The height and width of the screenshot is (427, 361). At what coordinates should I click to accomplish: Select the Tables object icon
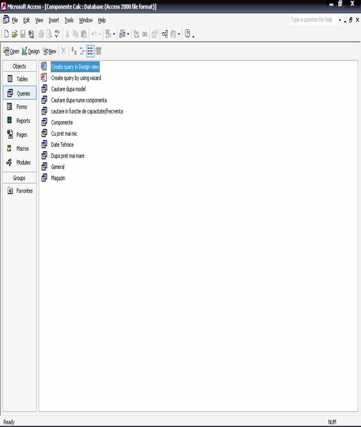10,79
